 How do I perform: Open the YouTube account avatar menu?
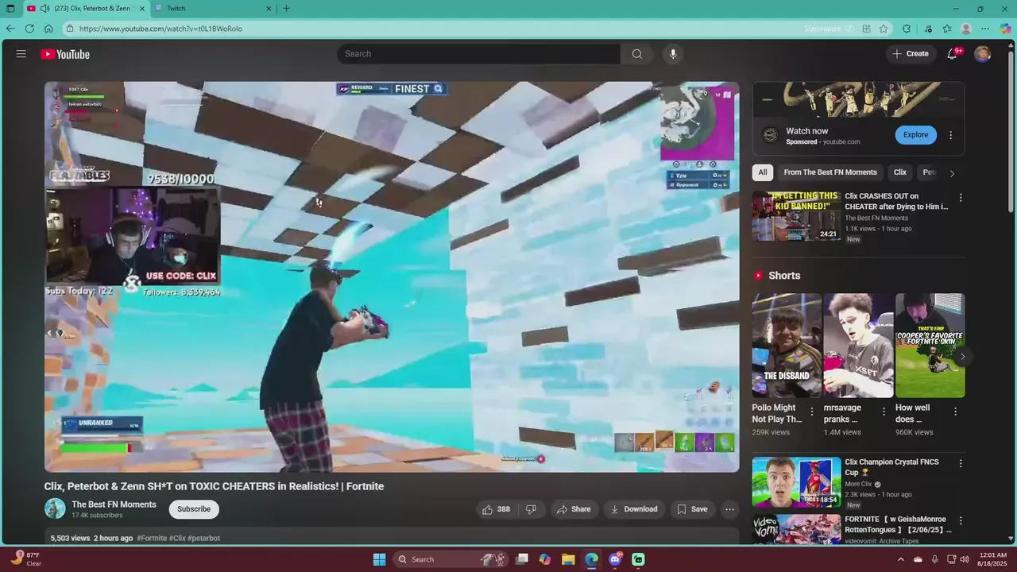[983, 54]
